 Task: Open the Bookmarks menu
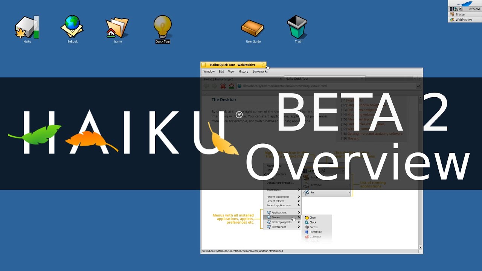tap(260, 72)
